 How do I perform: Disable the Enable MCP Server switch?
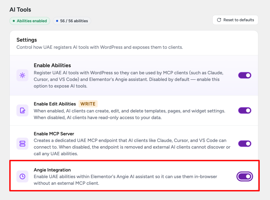[245, 144]
